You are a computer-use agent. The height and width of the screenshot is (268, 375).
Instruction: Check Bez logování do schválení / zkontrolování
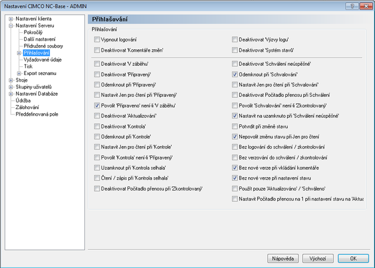[x=235, y=147]
